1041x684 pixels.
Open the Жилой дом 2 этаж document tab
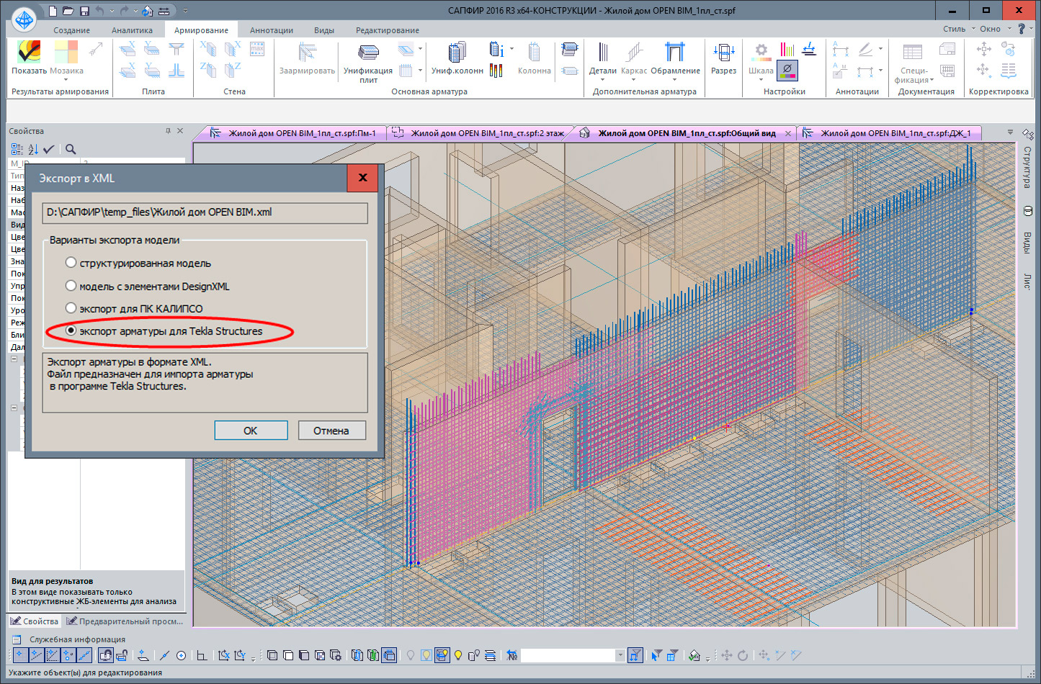point(486,133)
